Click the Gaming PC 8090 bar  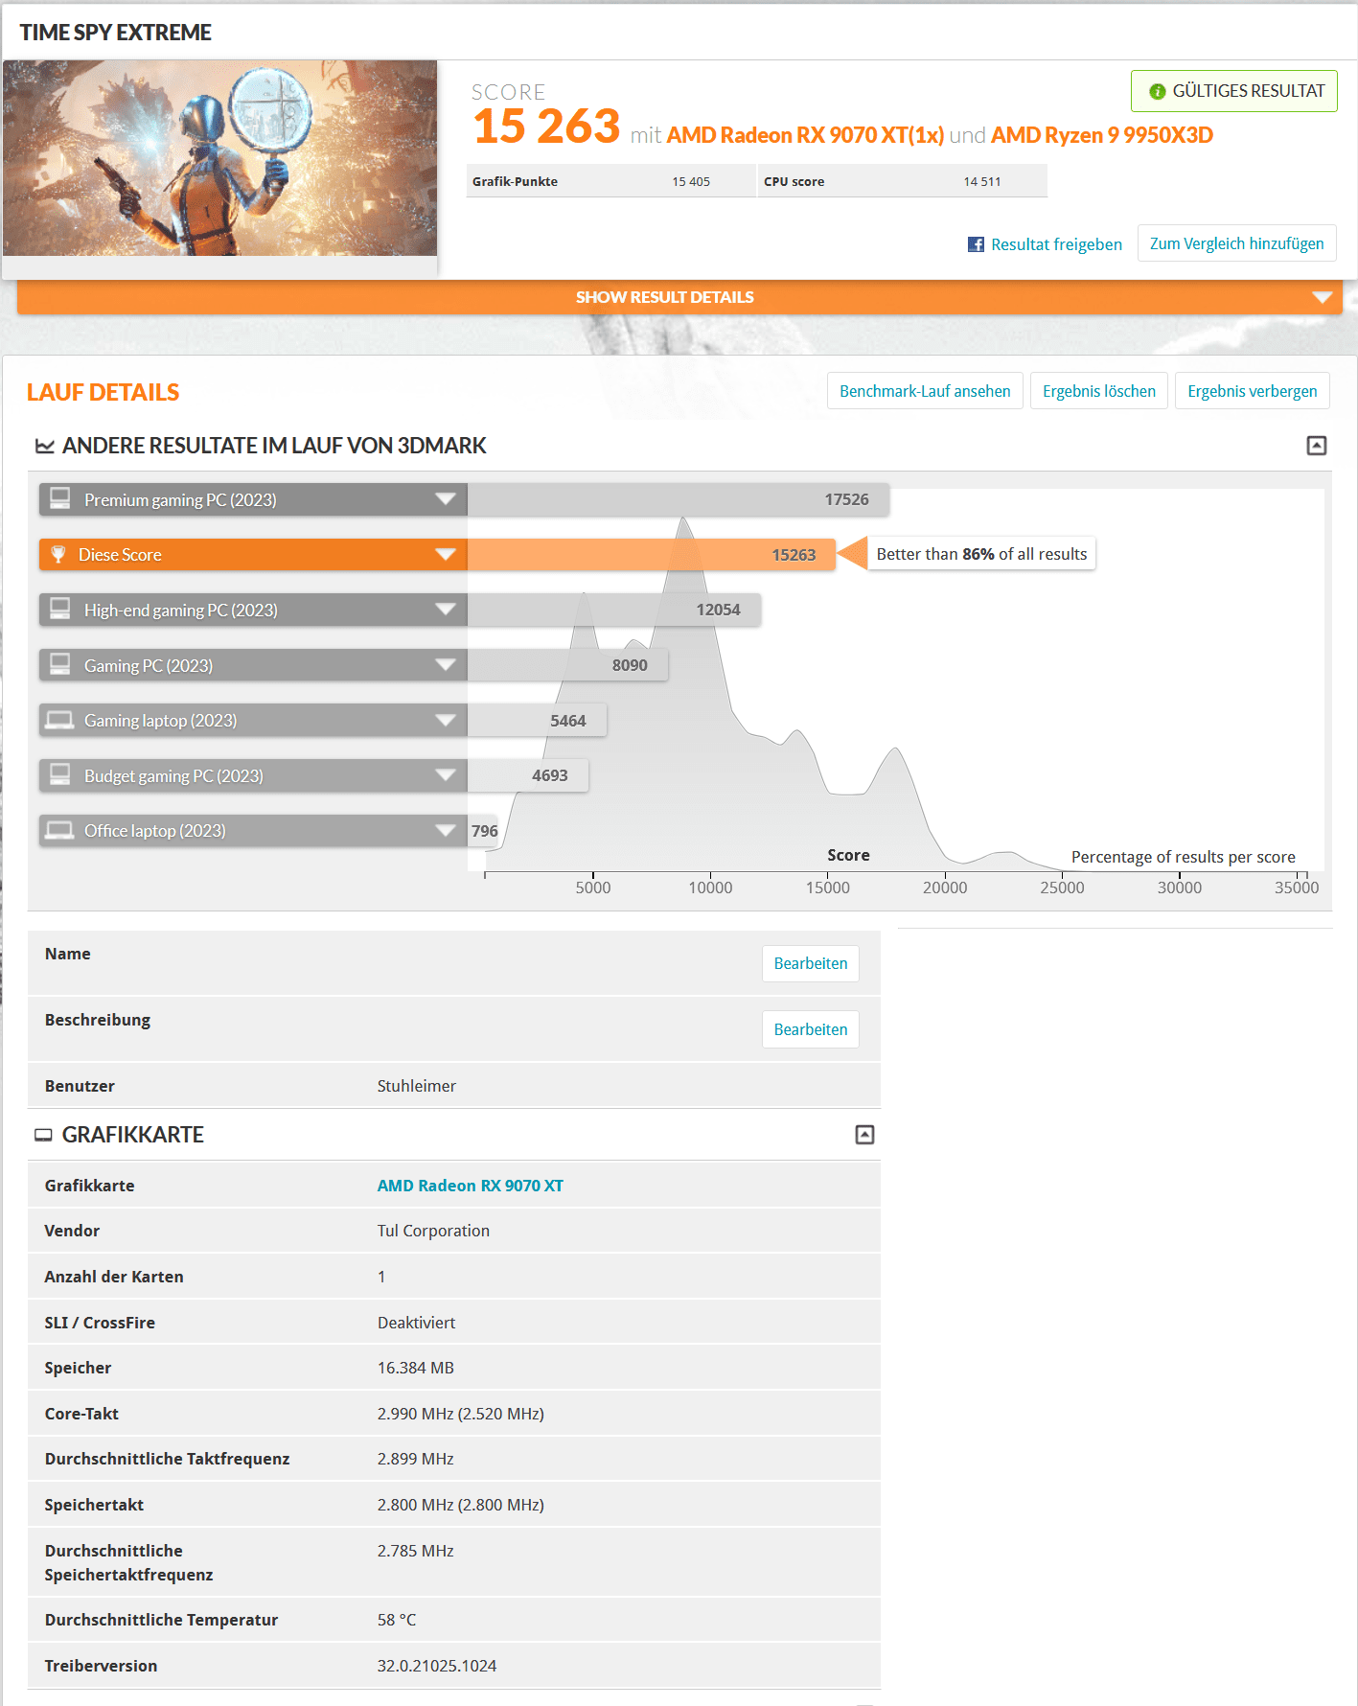[567, 664]
